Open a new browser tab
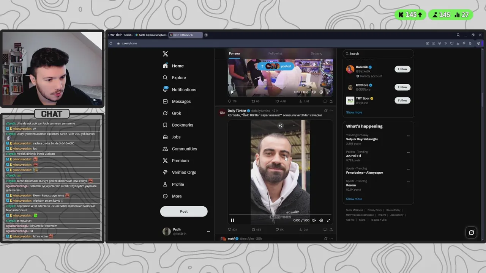 coord(206,35)
